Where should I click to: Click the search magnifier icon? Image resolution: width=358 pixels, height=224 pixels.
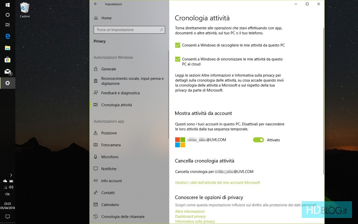[161, 30]
